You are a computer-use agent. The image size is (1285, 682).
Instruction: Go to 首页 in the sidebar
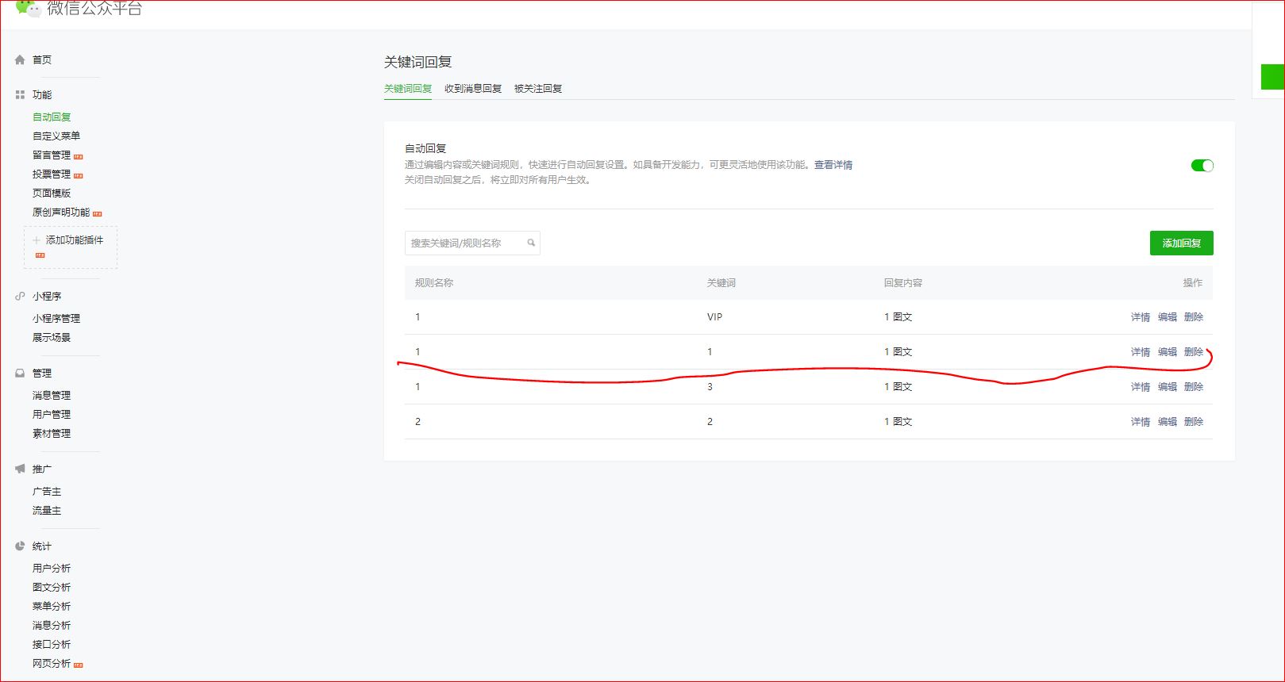pos(42,60)
